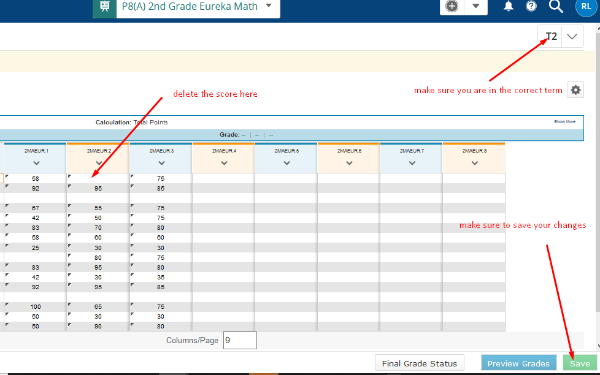Viewport: 600px width, 375px height.
Task: Open the P8(A) 2nd Grade Eureka Math class dropdown
Action: point(269,6)
